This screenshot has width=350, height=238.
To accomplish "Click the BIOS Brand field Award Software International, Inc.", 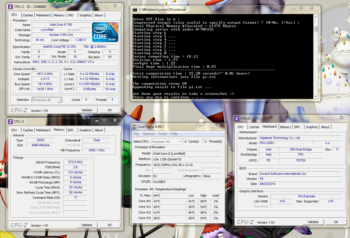I will (x=301, y=174).
